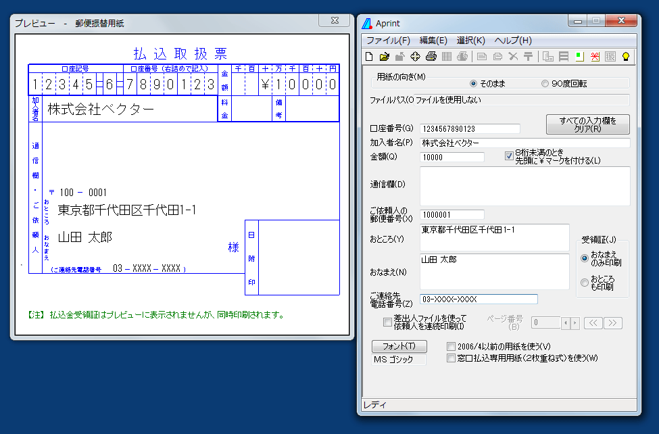
Task: Click the 100 - 0001 postal code in preview
Action: coord(82,193)
